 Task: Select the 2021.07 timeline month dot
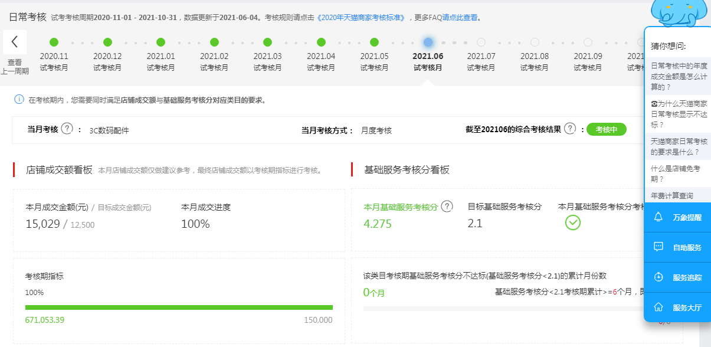[x=481, y=42]
